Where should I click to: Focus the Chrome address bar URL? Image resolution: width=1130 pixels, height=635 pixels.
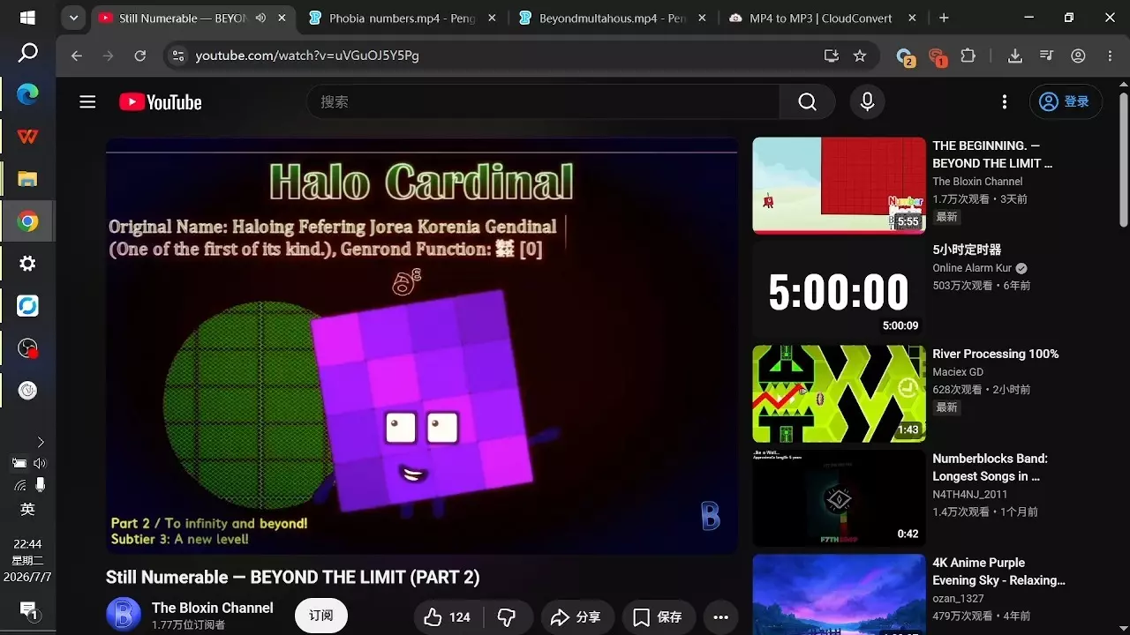pos(307,56)
